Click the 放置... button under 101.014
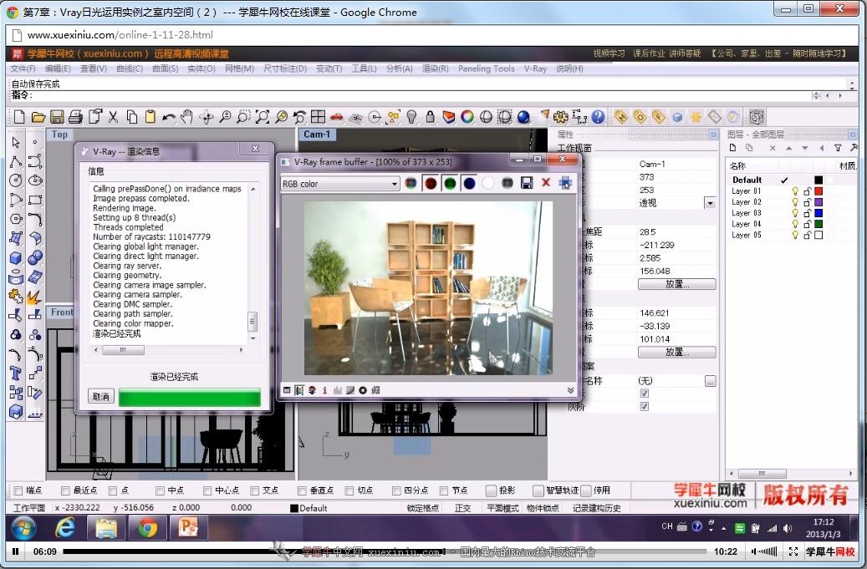 pos(676,352)
